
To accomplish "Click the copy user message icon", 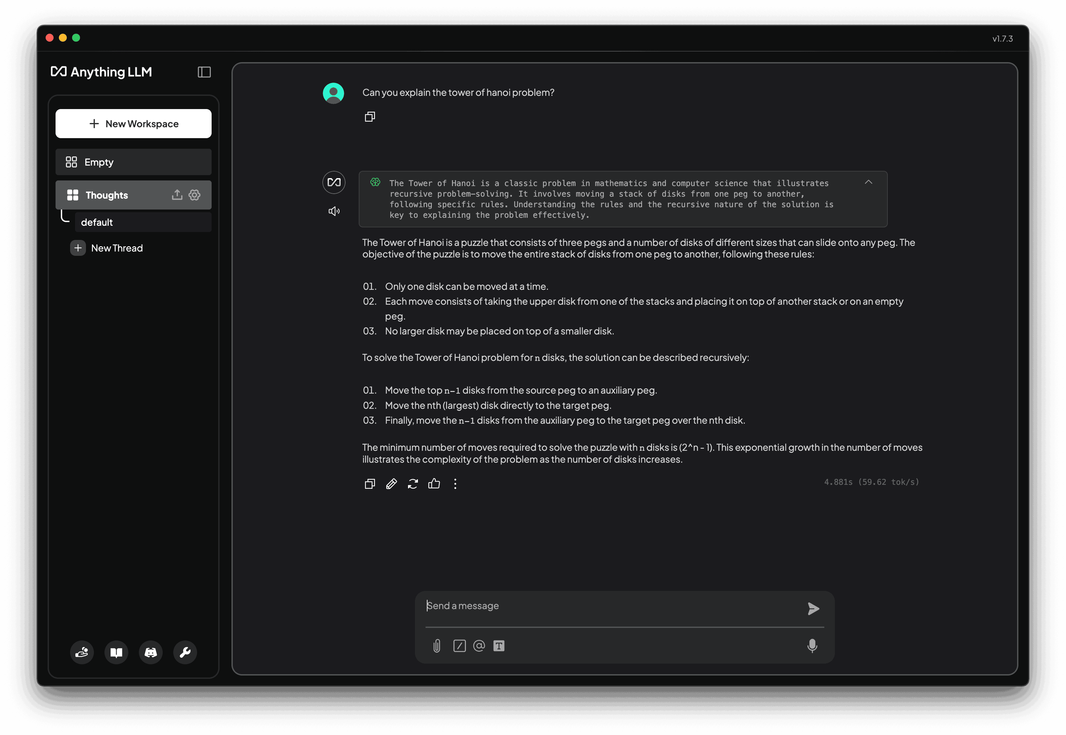I will (x=370, y=116).
